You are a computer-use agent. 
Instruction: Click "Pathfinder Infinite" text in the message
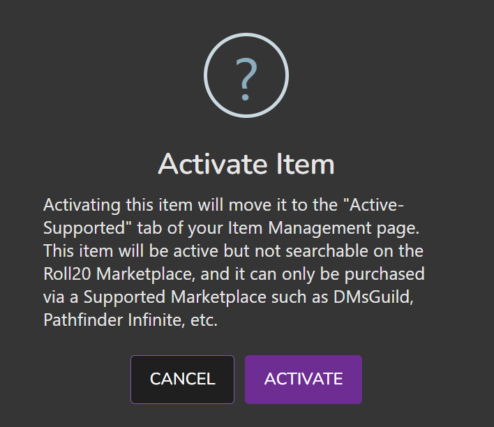pos(114,320)
